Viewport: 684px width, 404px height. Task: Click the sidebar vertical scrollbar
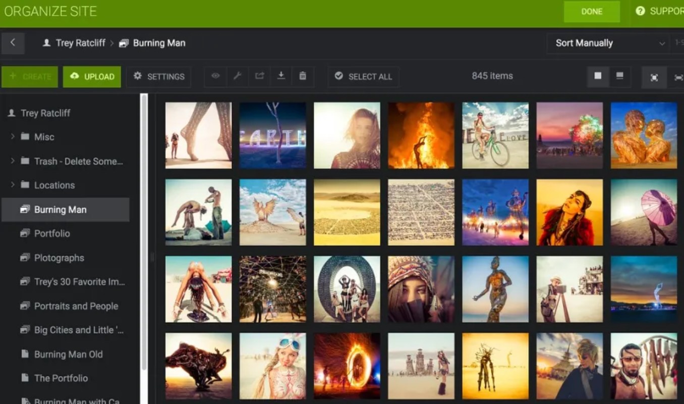[x=144, y=232]
